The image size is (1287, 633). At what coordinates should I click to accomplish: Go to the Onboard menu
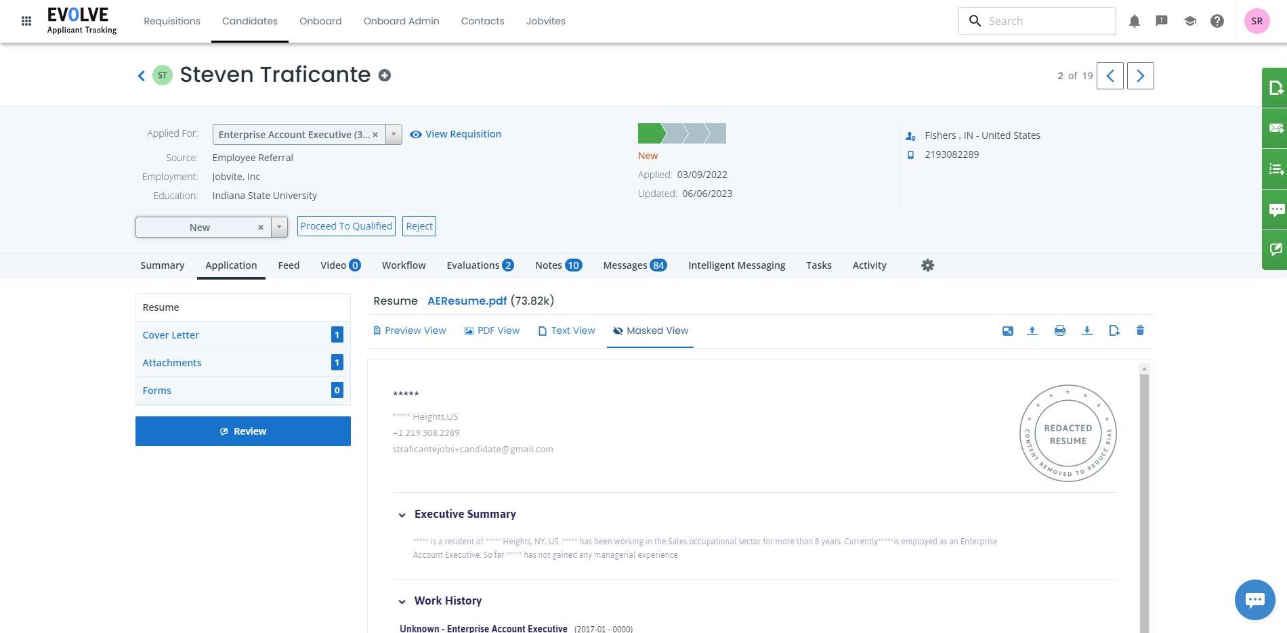(x=320, y=21)
